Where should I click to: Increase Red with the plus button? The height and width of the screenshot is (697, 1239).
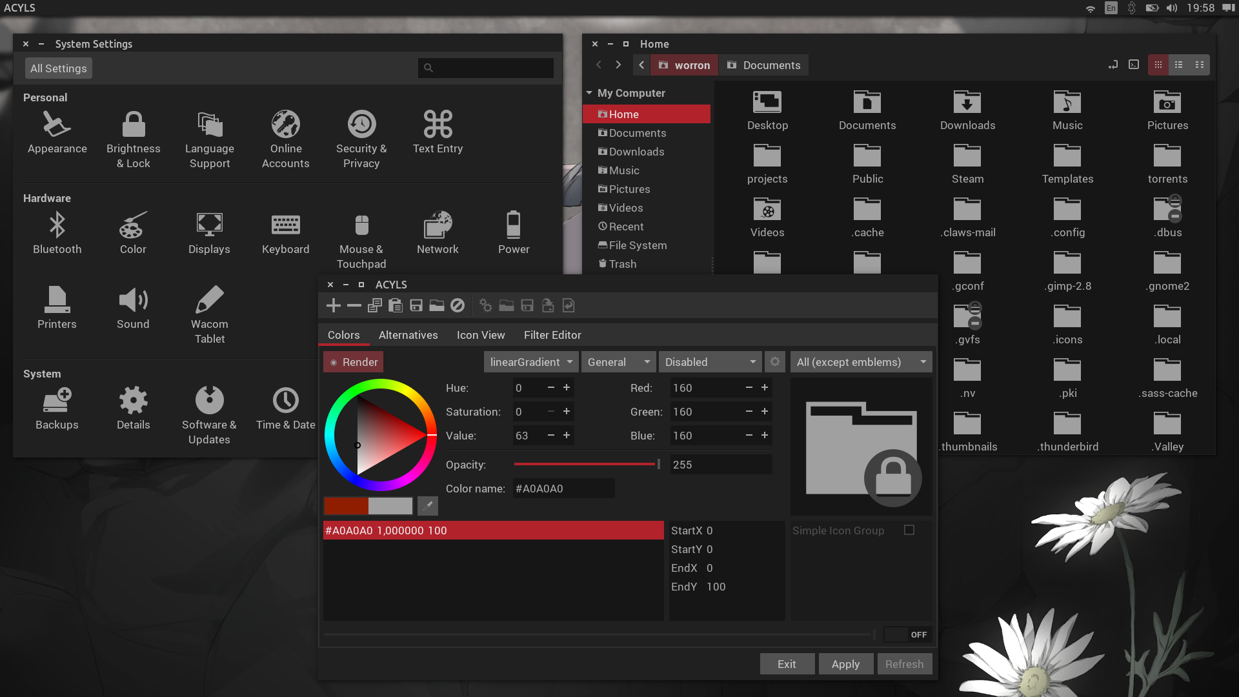pos(765,387)
